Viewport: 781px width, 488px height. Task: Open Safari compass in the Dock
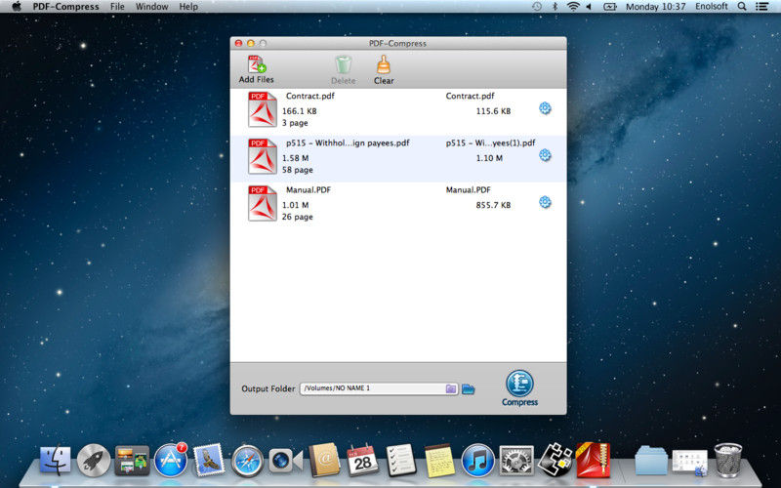coord(248,461)
